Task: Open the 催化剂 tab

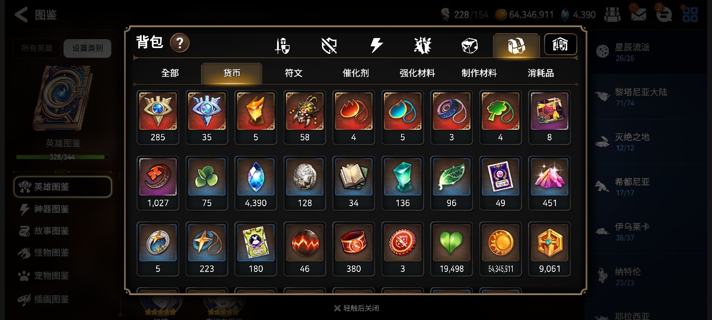Action: (x=355, y=73)
